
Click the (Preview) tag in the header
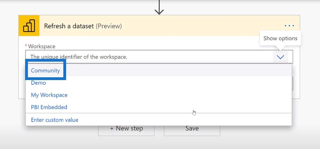(109, 26)
